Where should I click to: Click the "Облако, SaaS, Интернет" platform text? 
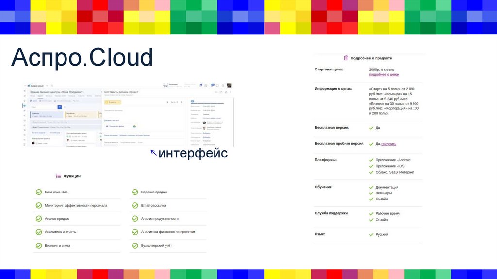(395, 172)
